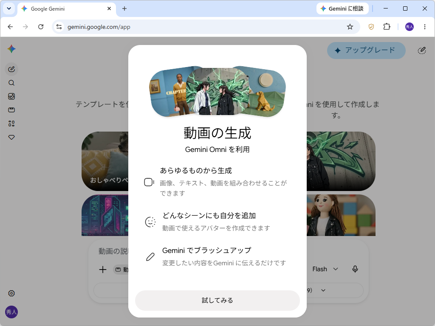435x326 pixels.
Task: Click the どんなシーンにも自分を追加 heading
Action: pos(209,215)
